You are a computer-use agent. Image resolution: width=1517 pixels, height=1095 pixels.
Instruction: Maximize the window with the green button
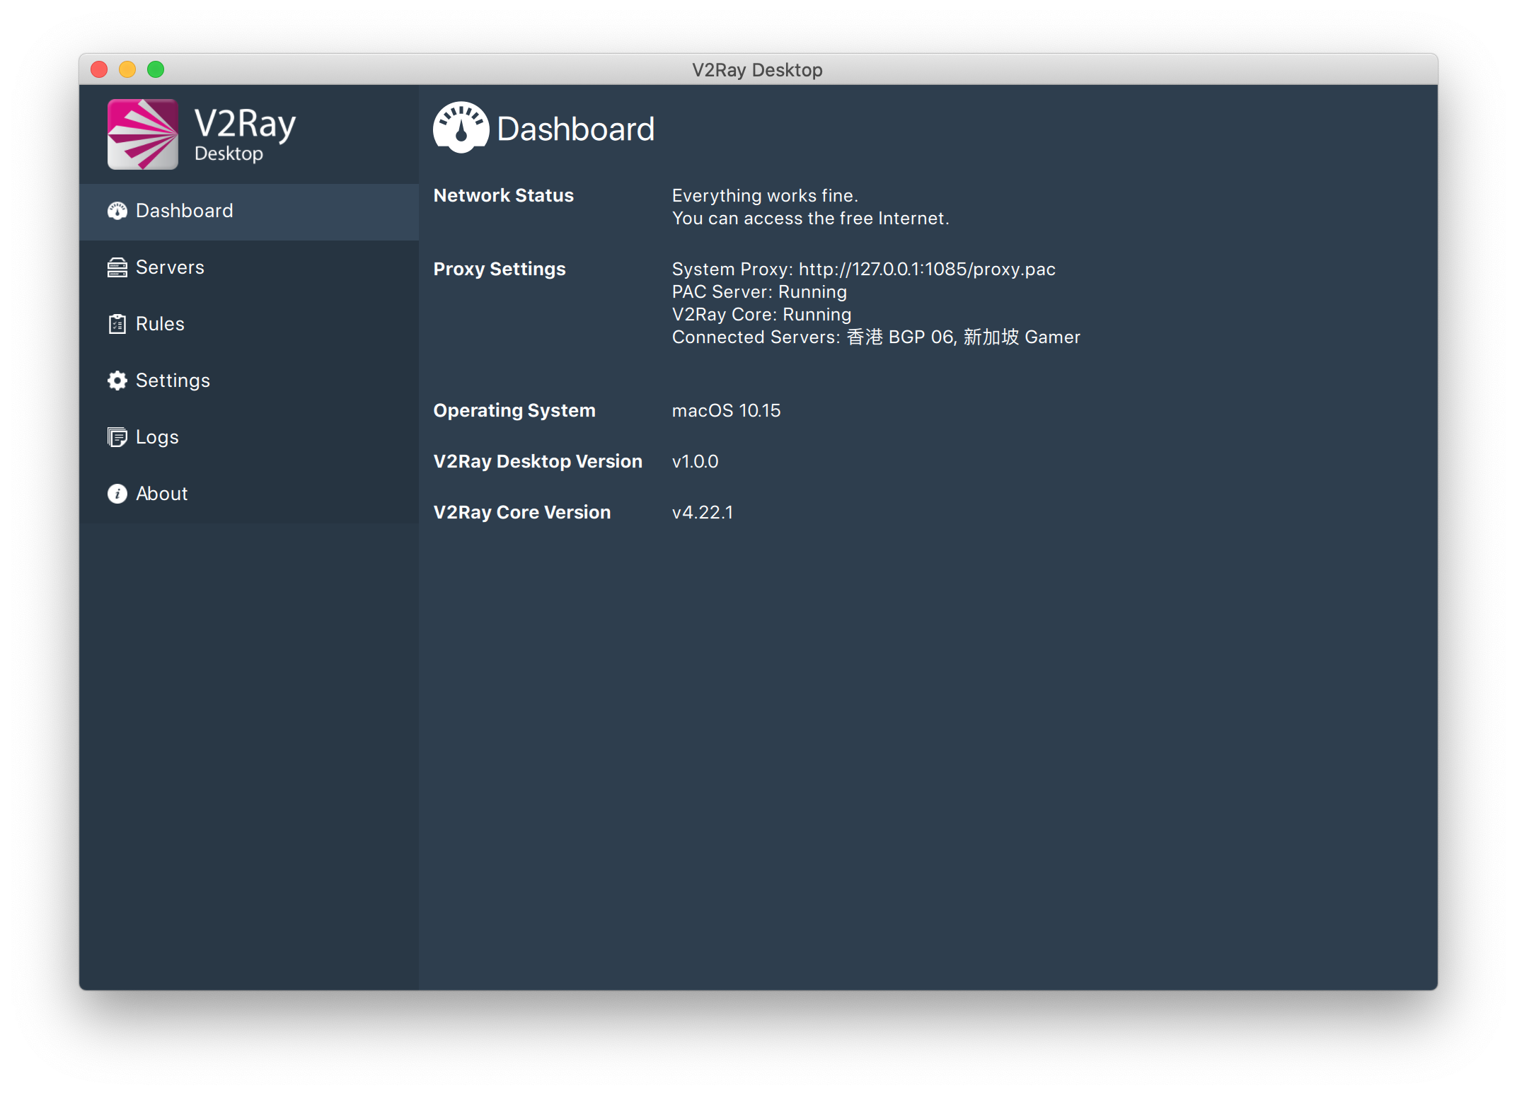click(x=156, y=69)
